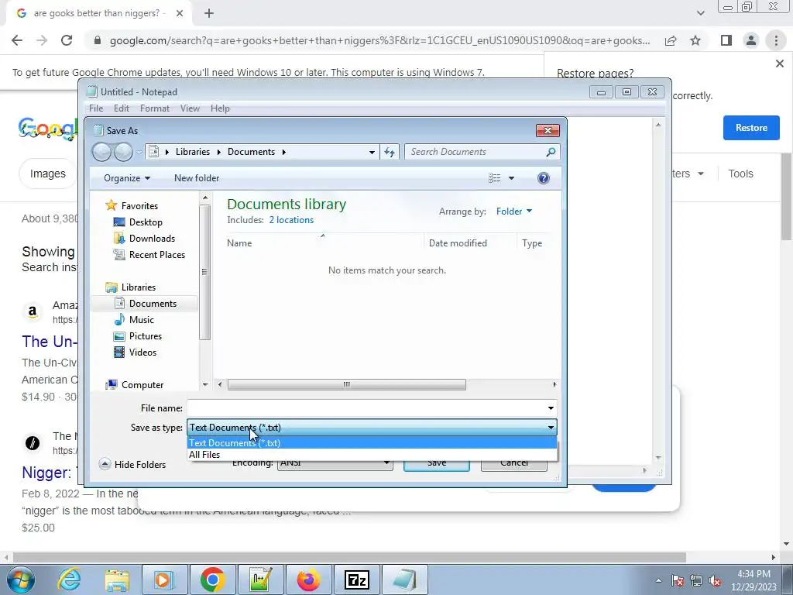Open the address bar previous locations dropdown
The width and height of the screenshot is (793, 595).
(x=372, y=152)
